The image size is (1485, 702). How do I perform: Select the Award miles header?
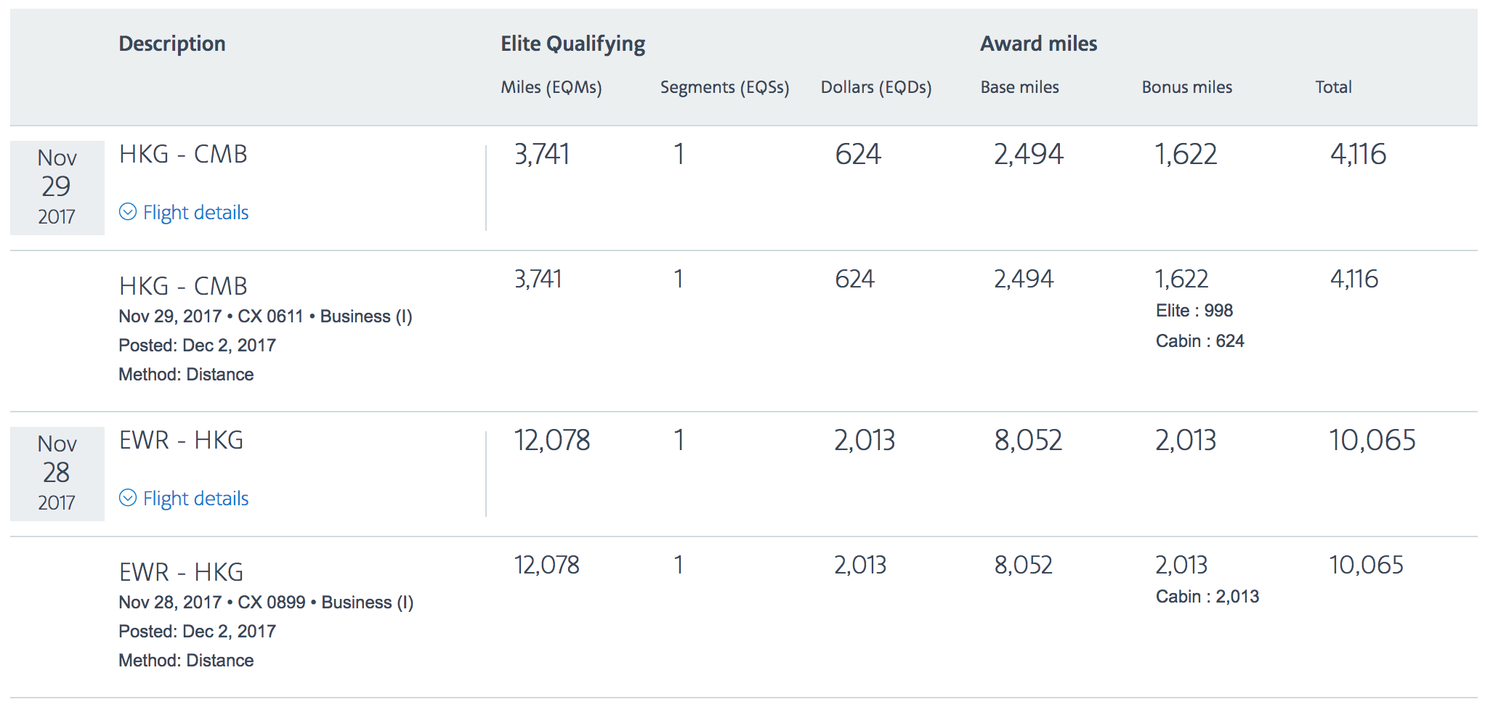pos(1038,44)
